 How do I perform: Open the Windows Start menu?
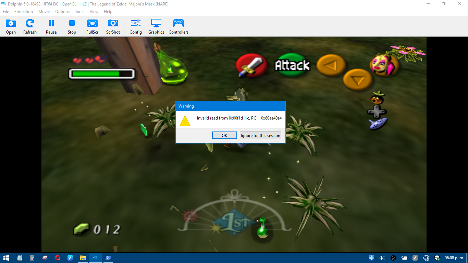tap(6, 258)
